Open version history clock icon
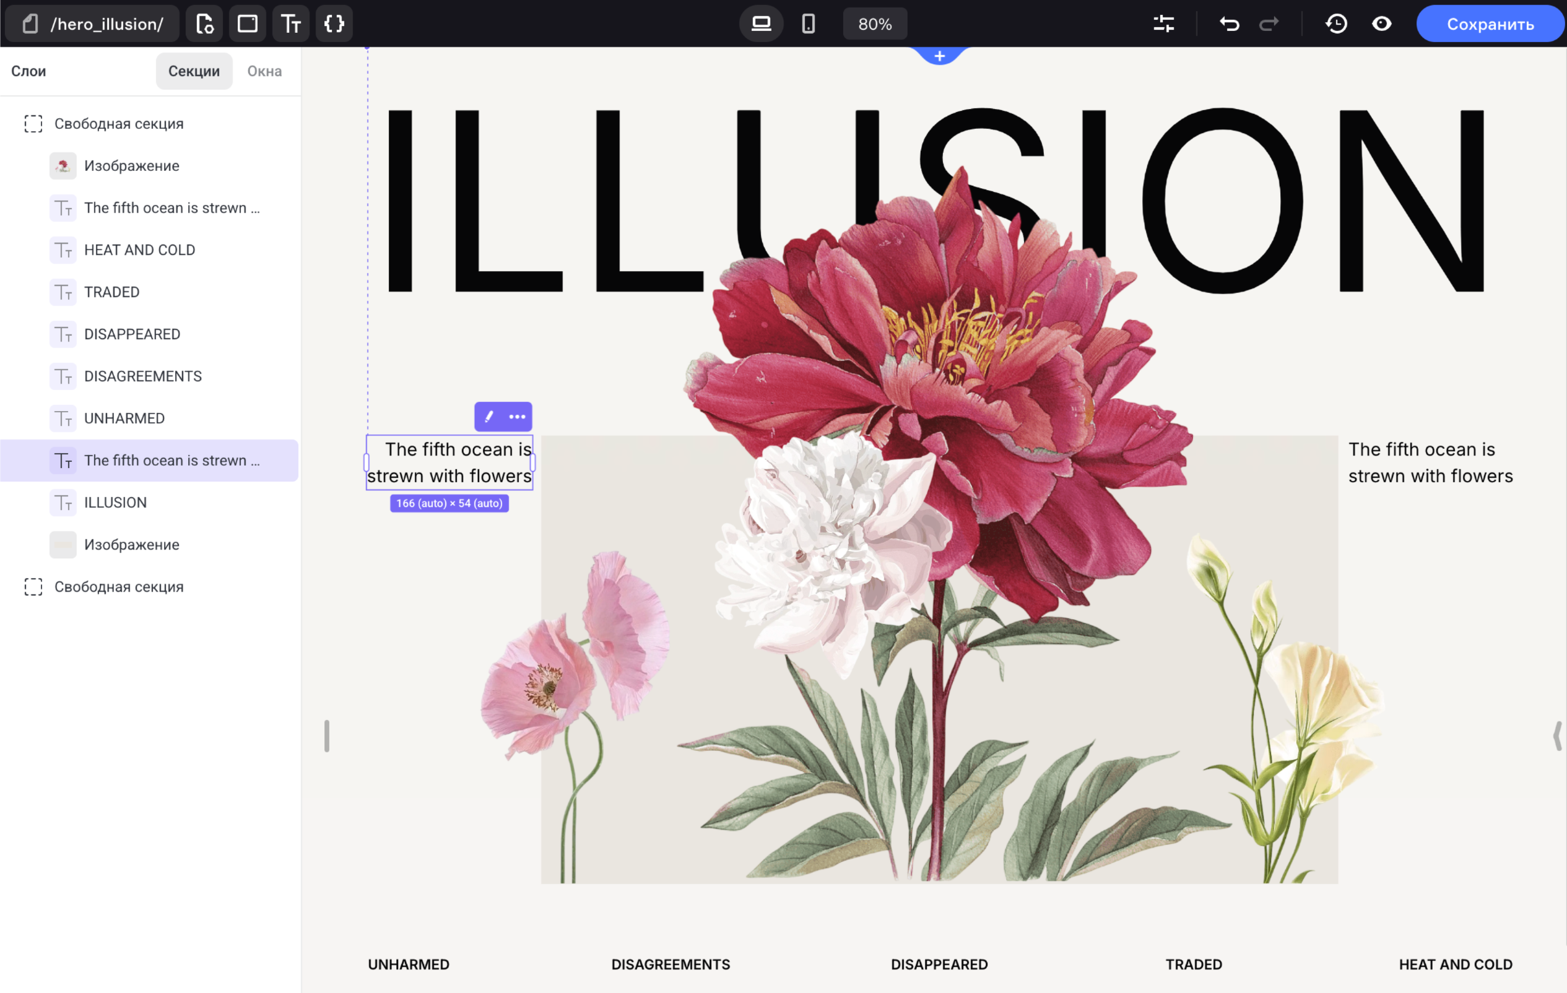This screenshot has height=993, width=1567. (x=1336, y=24)
